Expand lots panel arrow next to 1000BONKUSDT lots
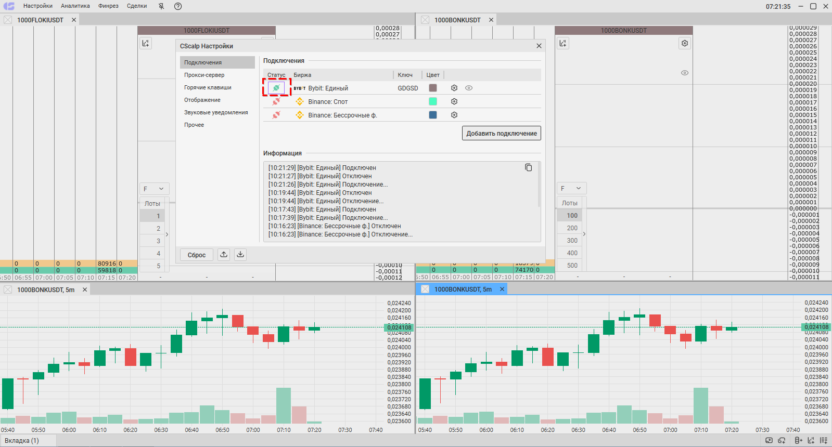The width and height of the screenshot is (832, 447). [x=584, y=234]
